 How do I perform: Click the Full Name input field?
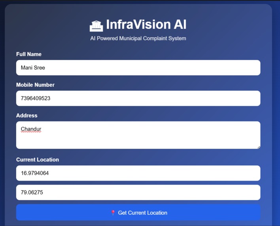tap(138, 68)
